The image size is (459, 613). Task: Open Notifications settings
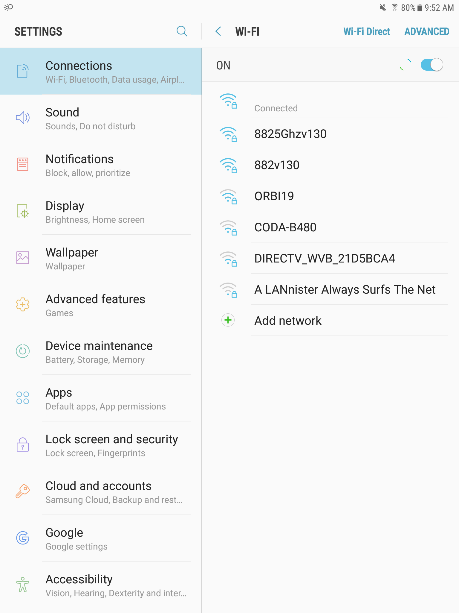101,165
